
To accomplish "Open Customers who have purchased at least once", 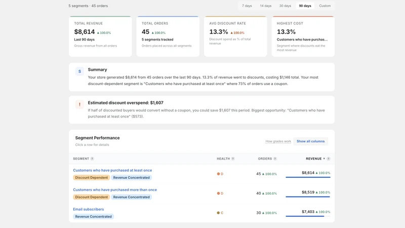I will [112, 170].
